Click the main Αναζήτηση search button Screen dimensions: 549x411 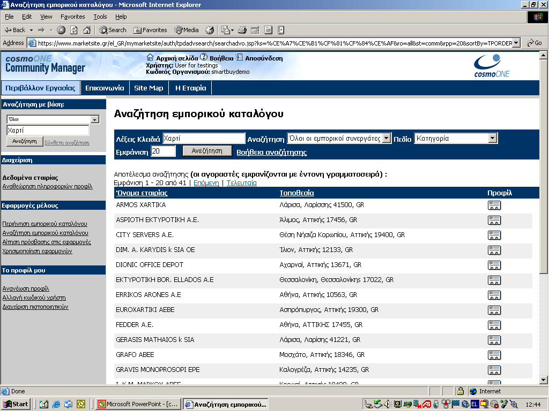[207, 151]
